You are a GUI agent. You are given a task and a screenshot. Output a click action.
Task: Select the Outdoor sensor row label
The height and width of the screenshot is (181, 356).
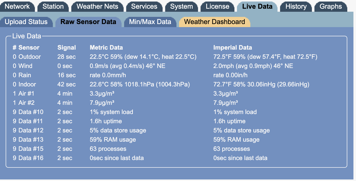(x=29, y=57)
